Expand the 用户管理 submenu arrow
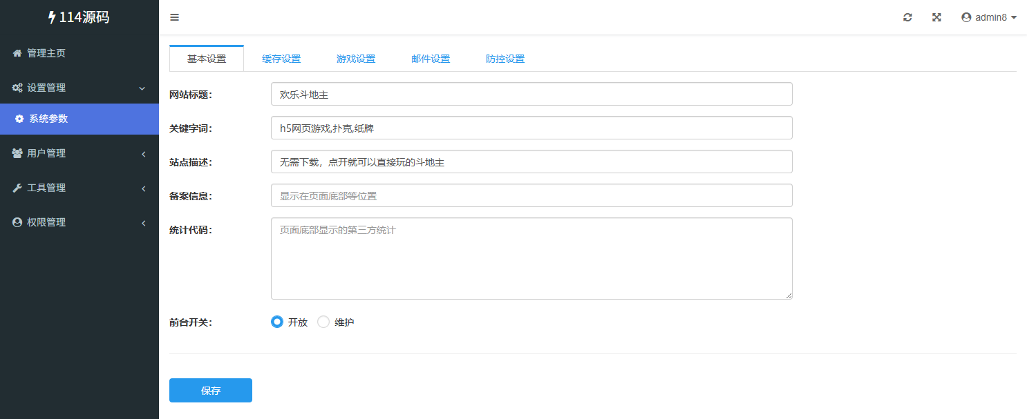Screen dimensions: 1027x419 click(x=143, y=154)
